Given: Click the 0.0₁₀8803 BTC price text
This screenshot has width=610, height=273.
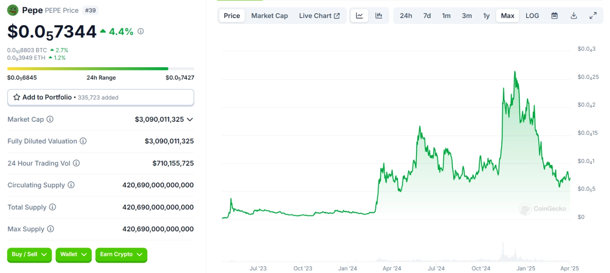Looking at the screenshot, I should click(27, 50).
